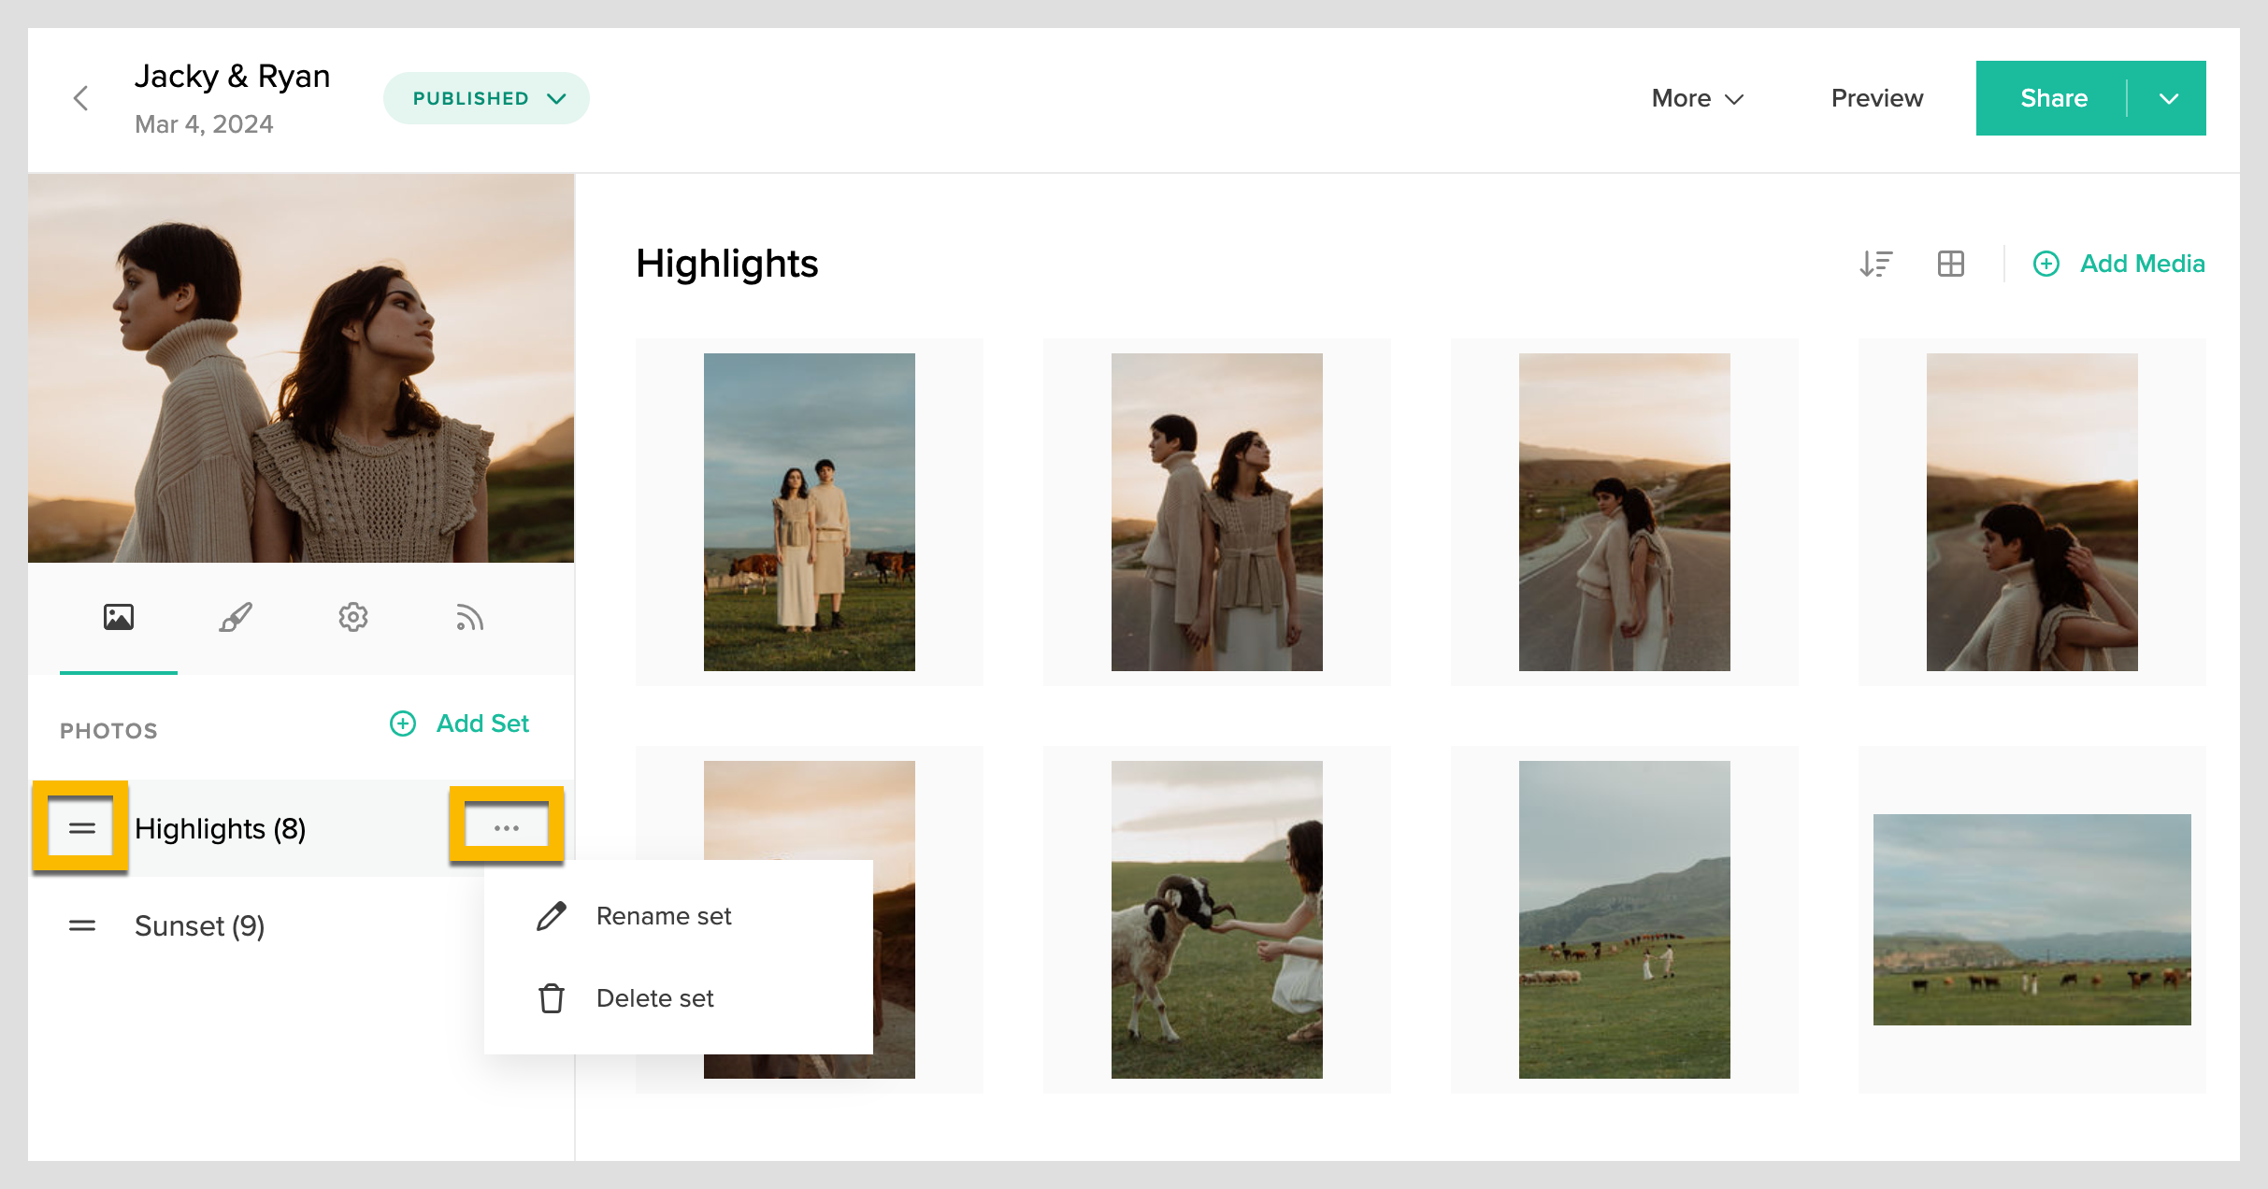Click the drag handle beside Sunset set
The width and height of the screenshot is (2268, 1189).
coord(82,925)
